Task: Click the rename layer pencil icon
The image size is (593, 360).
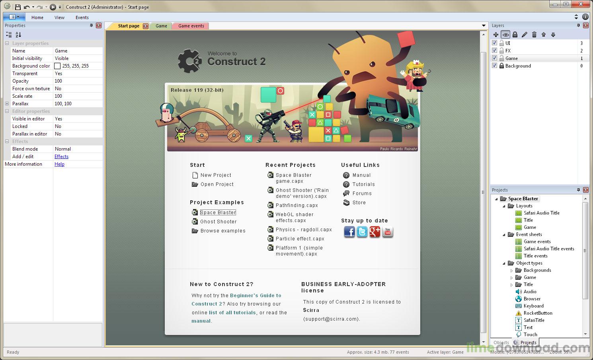Action: tap(525, 35)
